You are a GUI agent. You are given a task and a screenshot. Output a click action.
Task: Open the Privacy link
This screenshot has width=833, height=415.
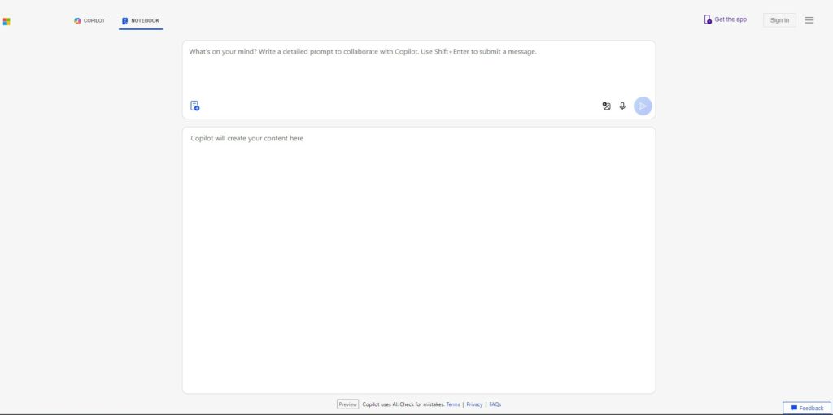coord(474,404)
